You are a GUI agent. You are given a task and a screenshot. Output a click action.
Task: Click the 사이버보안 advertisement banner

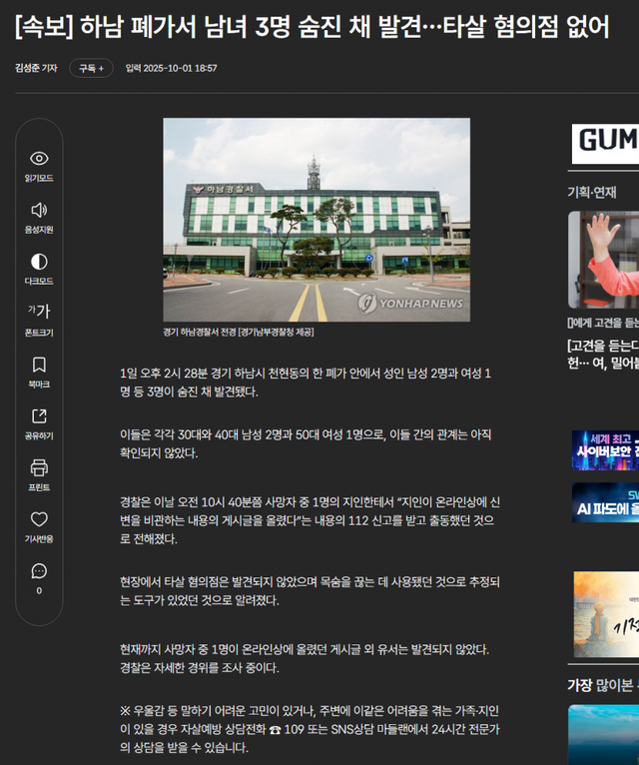[605, 450]
